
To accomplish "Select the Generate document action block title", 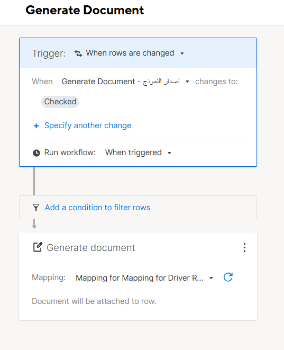I will tap(91, 248).
